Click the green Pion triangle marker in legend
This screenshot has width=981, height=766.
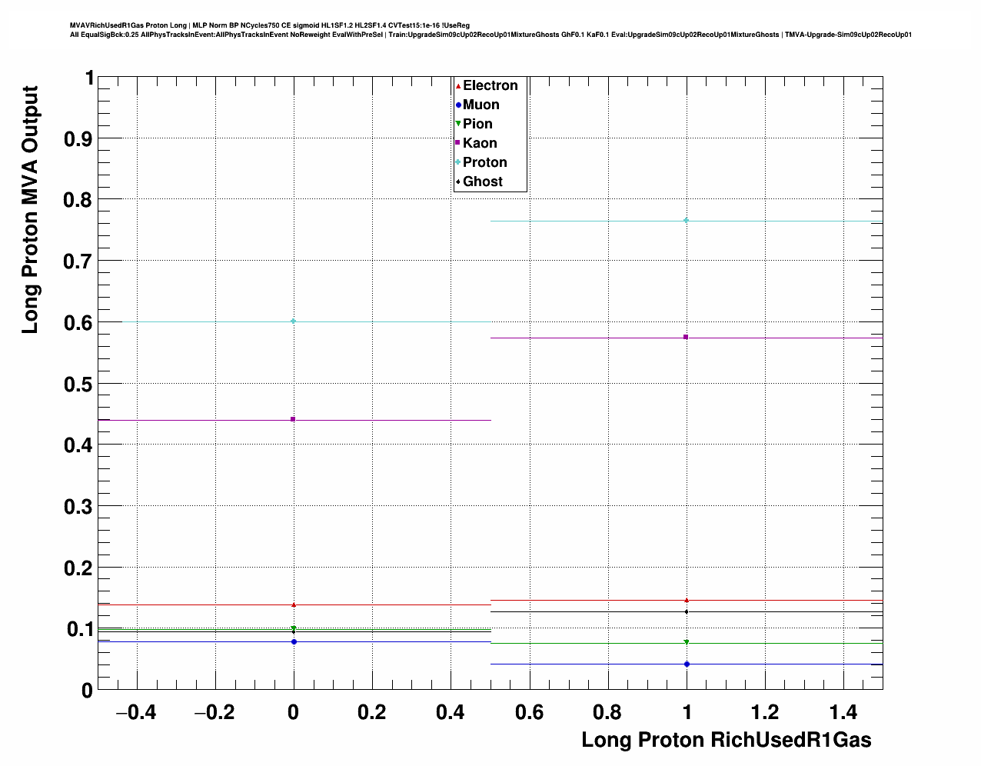458,124
